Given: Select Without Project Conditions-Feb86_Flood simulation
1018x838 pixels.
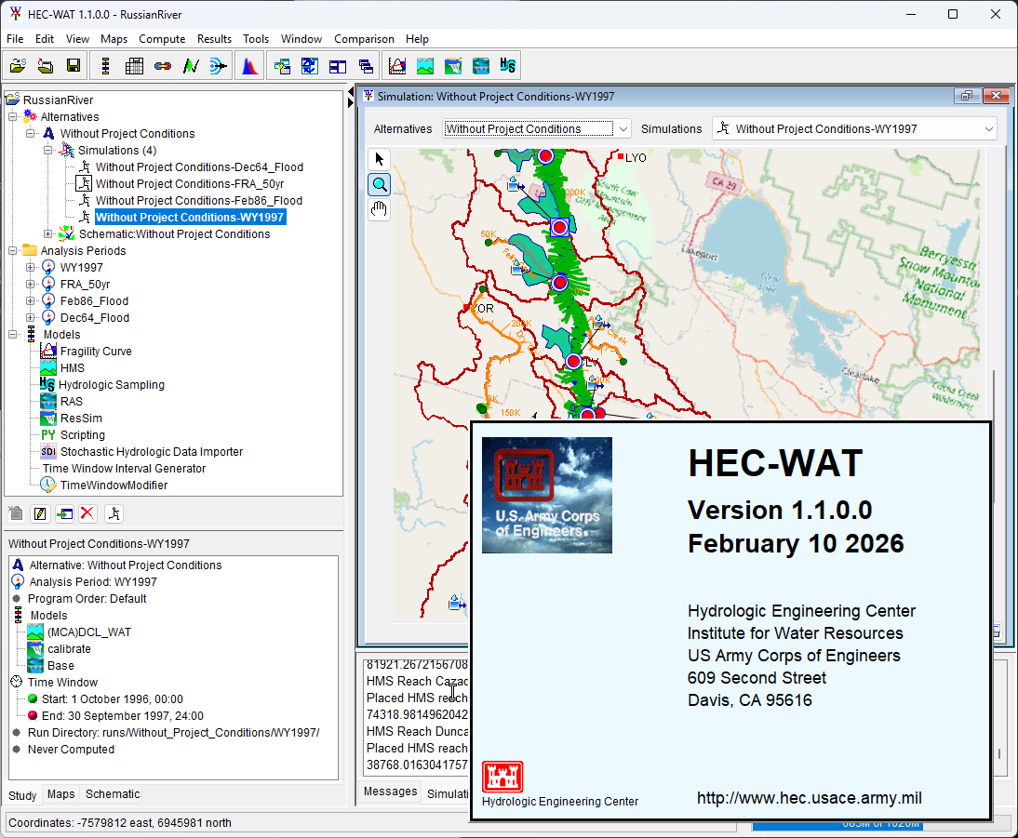Looking at the screenshot, I should point(198,201).
